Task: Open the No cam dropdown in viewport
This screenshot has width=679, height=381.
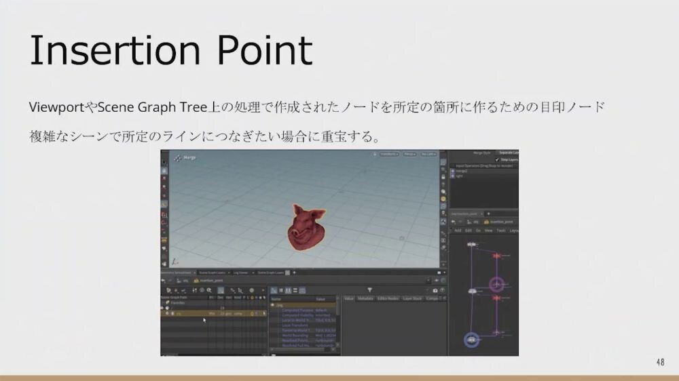Action: pyautogui.click(x=428, y=155)
